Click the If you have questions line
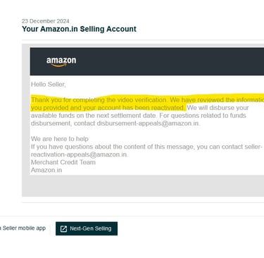This screenshot has width=264, height=258. pyautogui.click(x=146, y=147)
